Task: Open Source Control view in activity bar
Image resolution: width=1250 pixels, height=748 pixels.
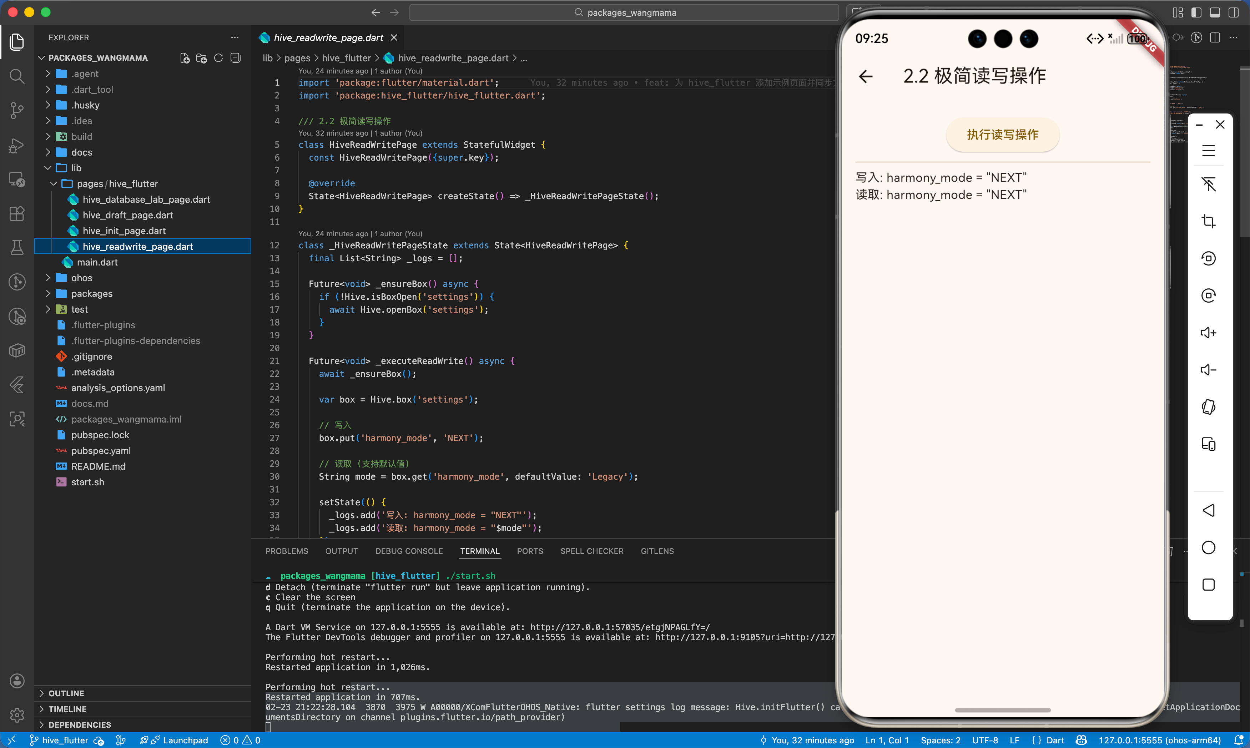Action: tap(17, 110)
